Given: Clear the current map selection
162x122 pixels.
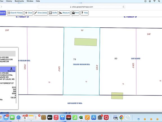Looking at the screenshot, I should point(29,13).
